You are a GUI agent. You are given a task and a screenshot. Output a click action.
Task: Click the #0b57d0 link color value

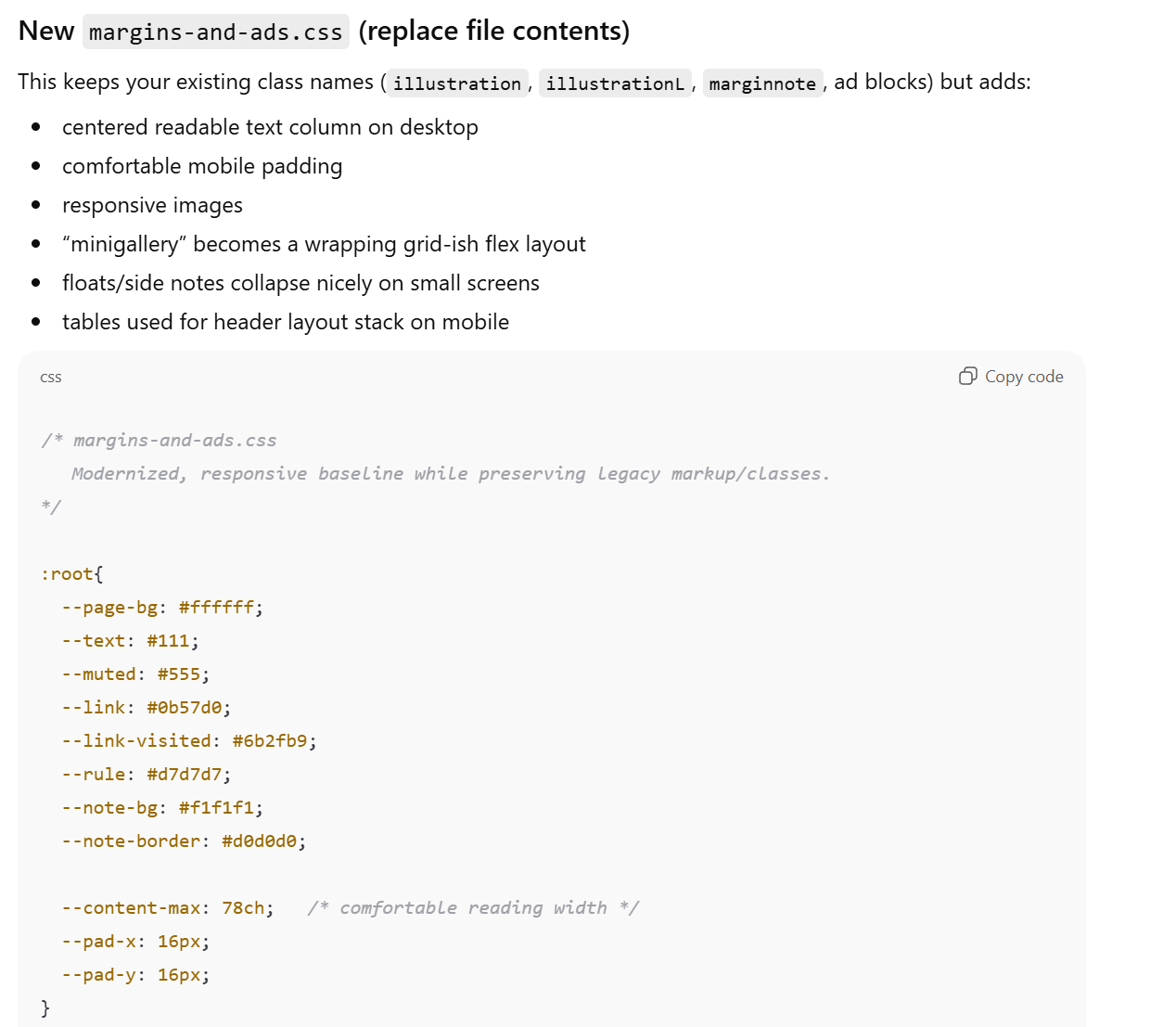[x=185, y=708]
